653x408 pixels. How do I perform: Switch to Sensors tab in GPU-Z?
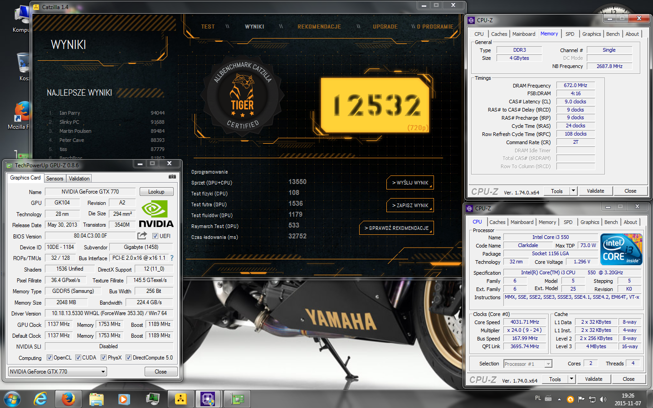click(55, 179)
